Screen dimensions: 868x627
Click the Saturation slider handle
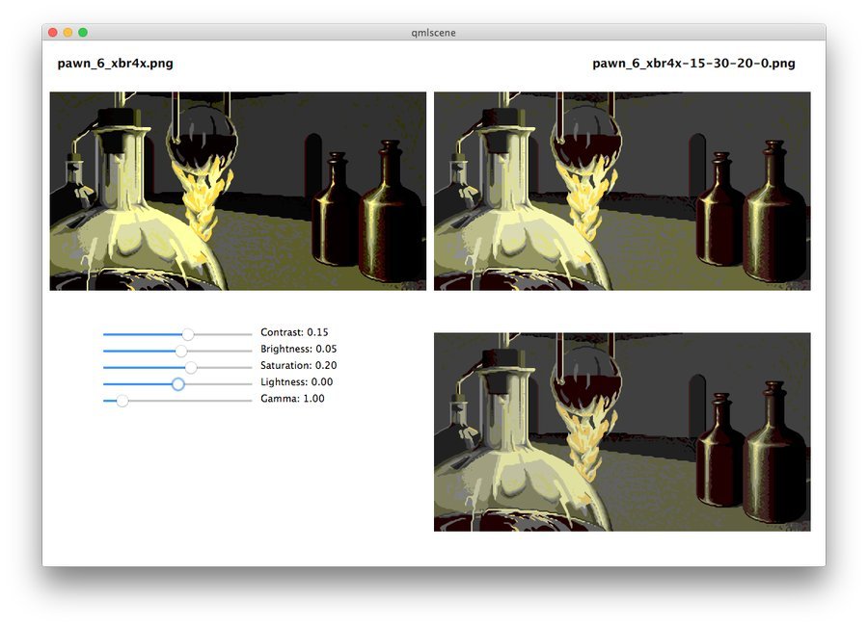(x=191, y=367)
